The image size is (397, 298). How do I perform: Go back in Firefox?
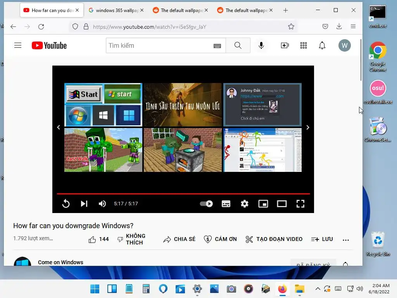(x=13, y=27)
